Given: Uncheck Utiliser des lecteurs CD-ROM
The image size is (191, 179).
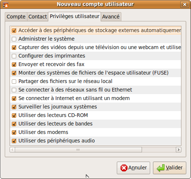Looking at the screenshot, I should click(14, 116).
